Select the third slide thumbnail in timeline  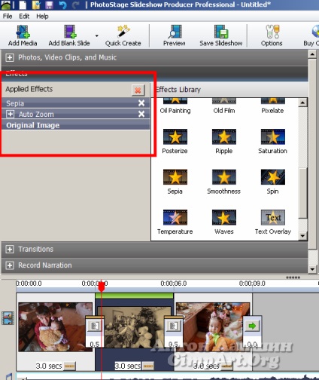click(213, 326)
